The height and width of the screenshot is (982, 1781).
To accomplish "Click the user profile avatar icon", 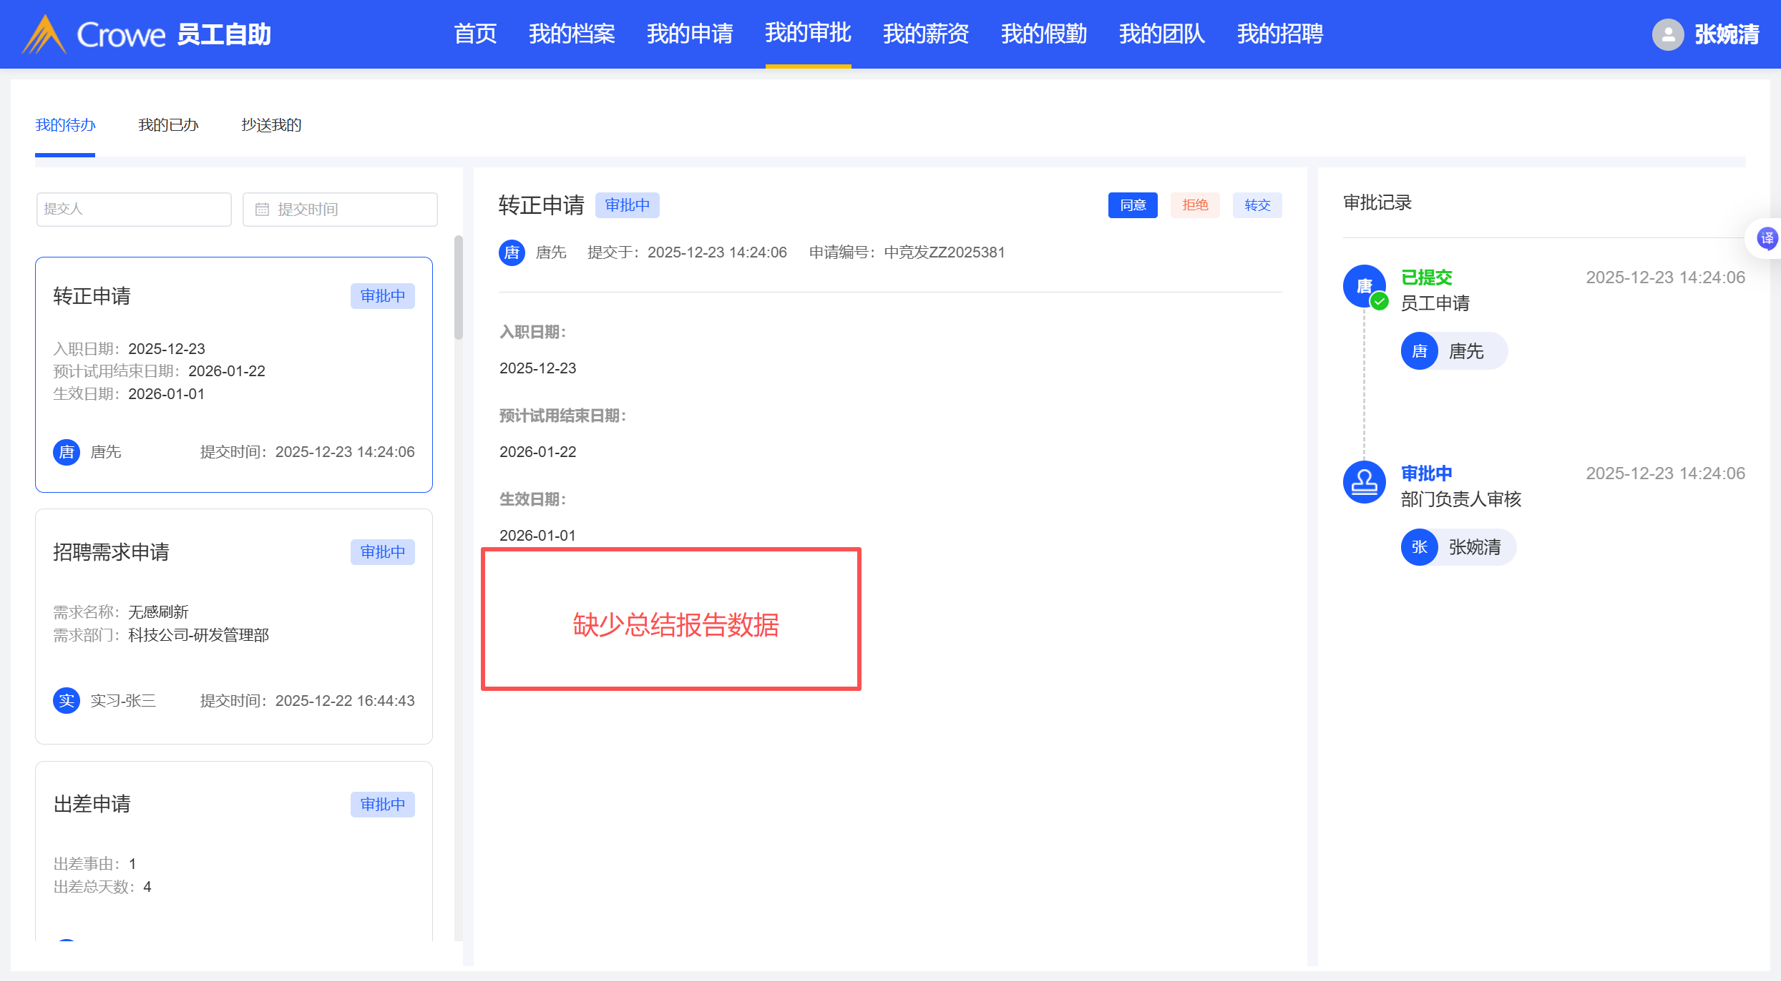I will 1667,34.
